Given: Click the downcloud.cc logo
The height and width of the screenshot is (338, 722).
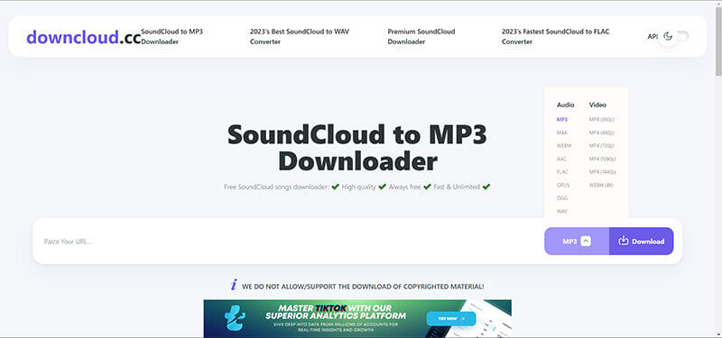Looking at the screenshot, I should tap(83, 37).
